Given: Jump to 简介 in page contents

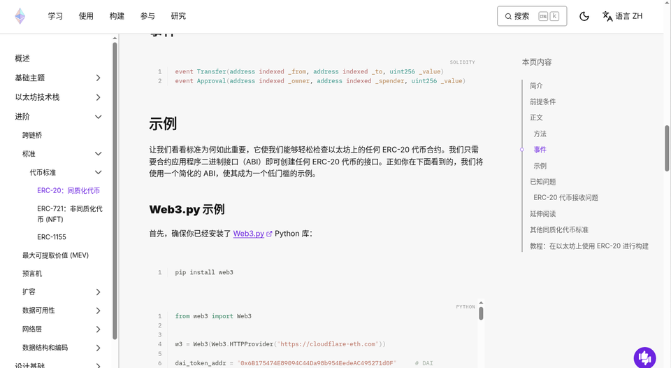Looking at the screenshot, I should (536, 85).
